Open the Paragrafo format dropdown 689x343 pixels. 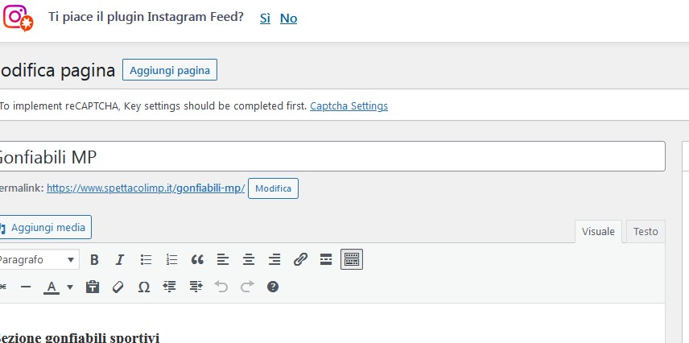pos(37,260)
